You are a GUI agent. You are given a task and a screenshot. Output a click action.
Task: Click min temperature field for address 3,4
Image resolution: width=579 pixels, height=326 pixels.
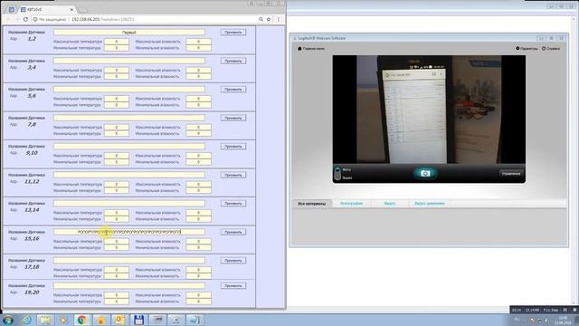117,76
